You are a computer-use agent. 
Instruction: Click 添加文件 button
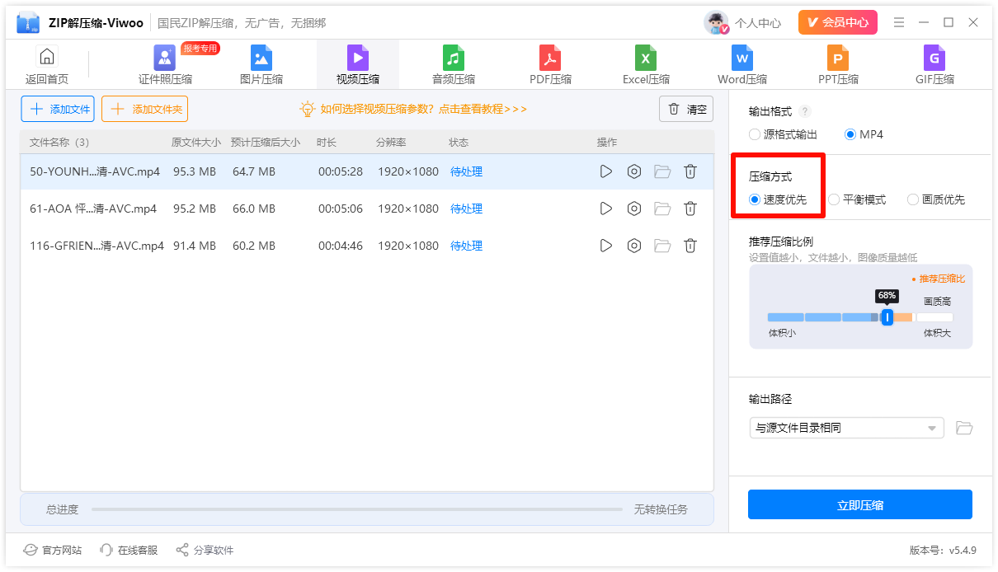tap(58, 109)
